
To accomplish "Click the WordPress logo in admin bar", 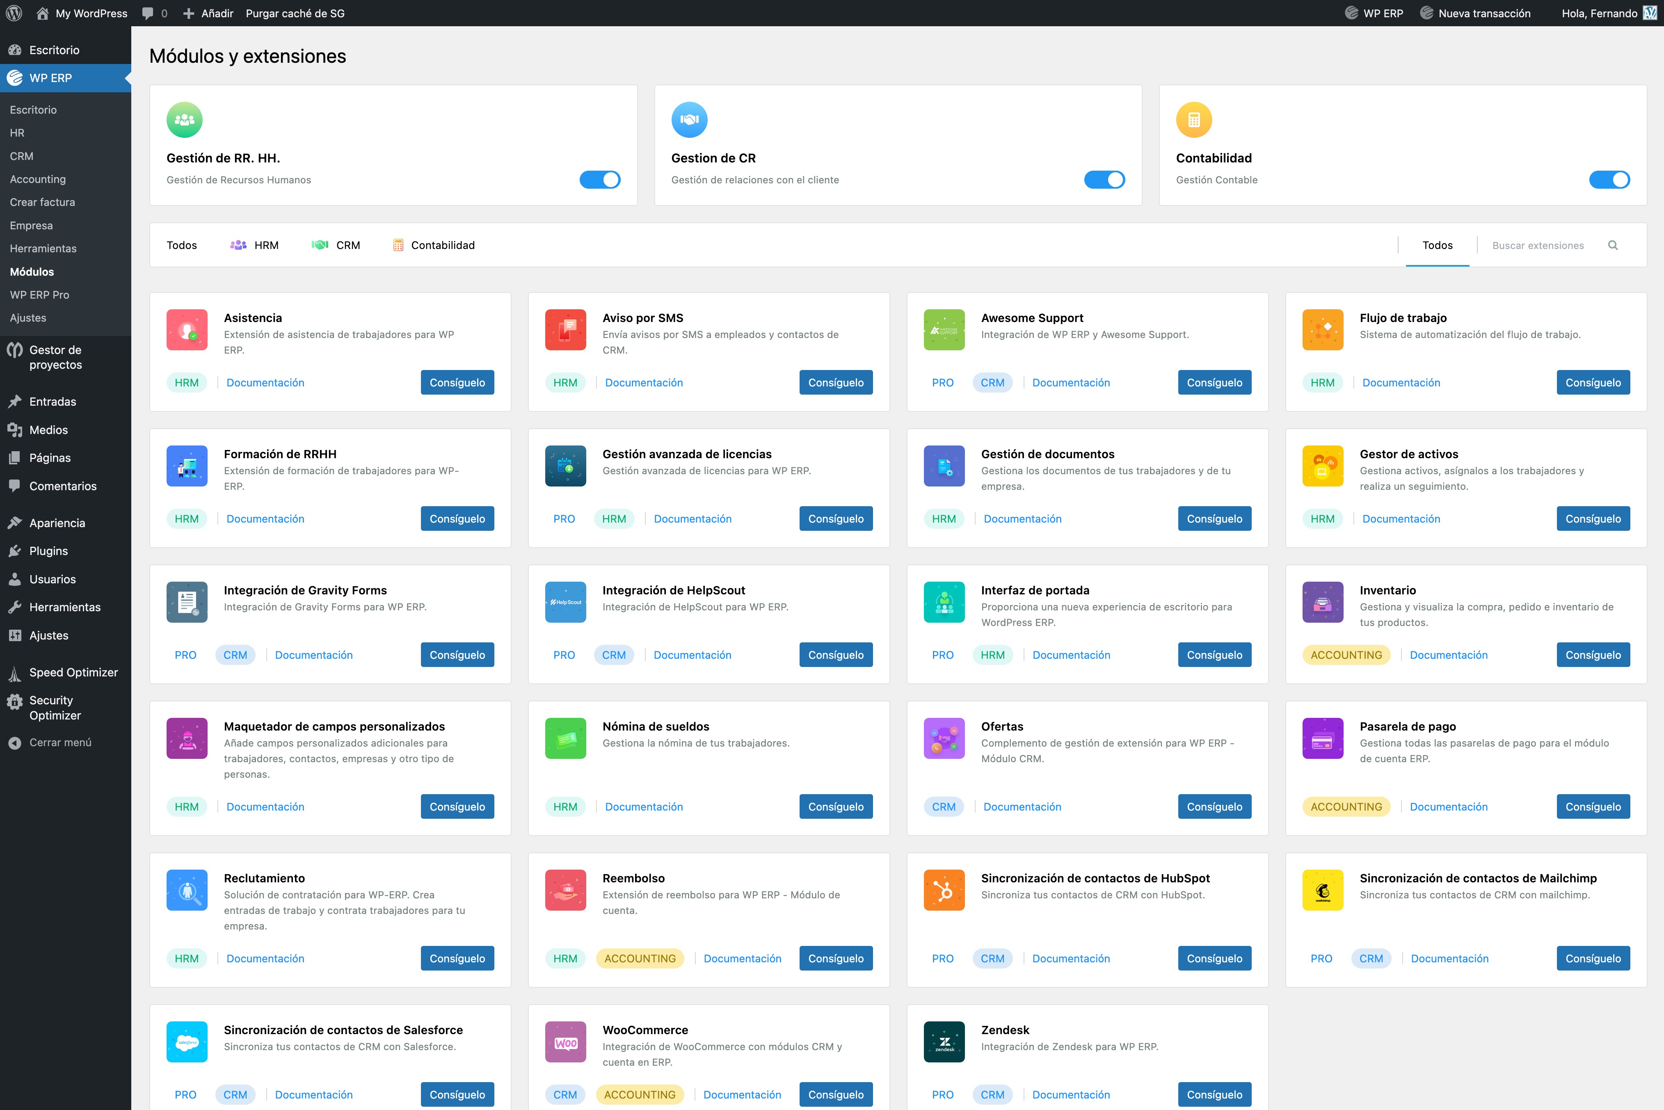I will click(x=14, y=13).
